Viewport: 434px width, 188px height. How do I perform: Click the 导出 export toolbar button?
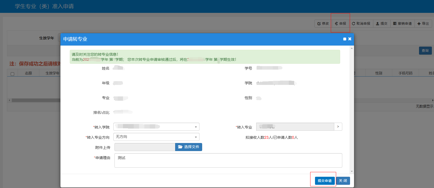point(423,24)
